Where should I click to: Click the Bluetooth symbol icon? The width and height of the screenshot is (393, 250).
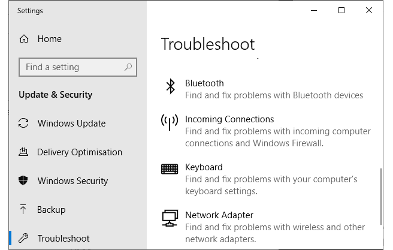pos(170,86)
